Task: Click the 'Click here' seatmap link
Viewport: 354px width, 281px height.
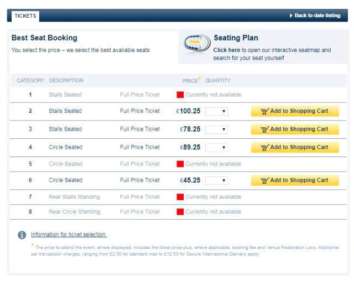Action: [227, 50]
